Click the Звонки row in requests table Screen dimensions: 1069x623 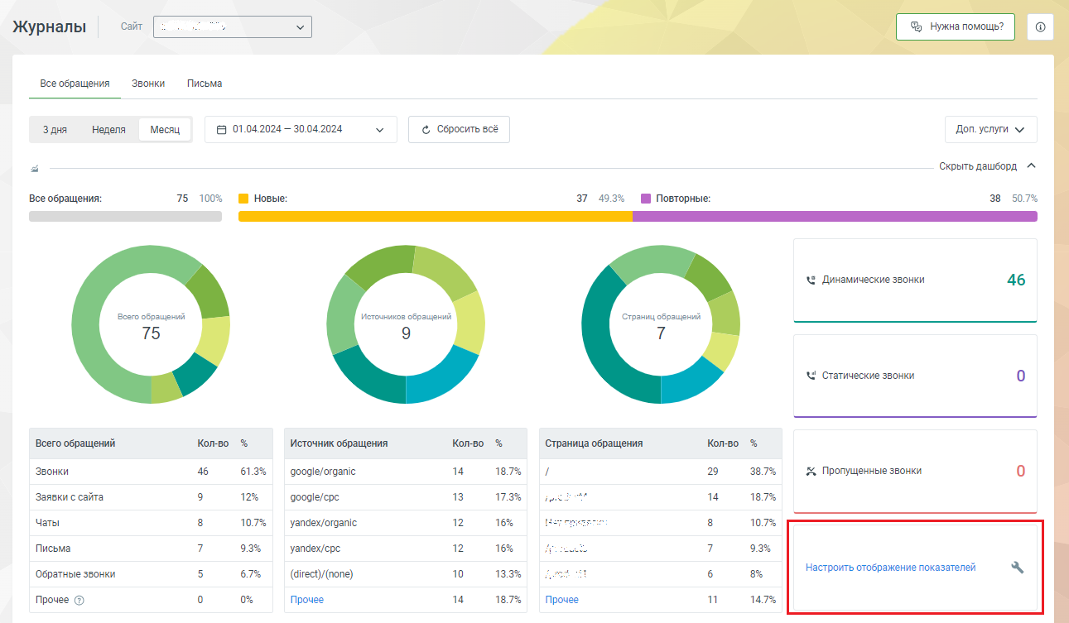pyautogui.click(x=151, y=472)
